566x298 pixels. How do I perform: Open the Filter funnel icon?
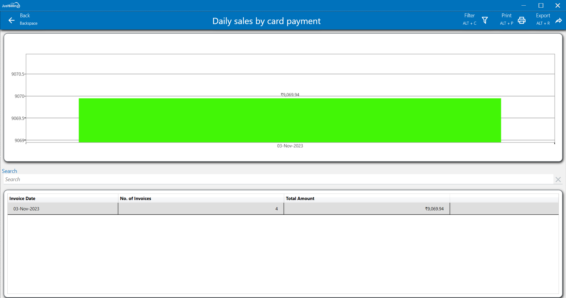point(485,20)
